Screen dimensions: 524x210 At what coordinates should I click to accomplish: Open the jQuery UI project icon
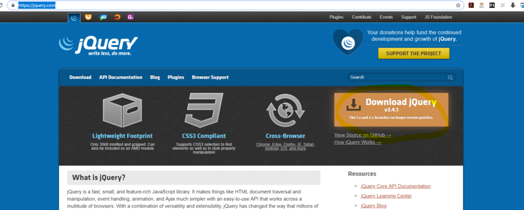(88, 17)
